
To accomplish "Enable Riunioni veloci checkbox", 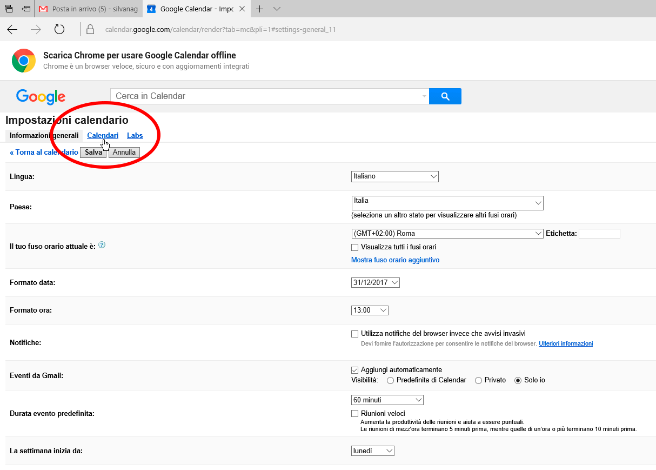I will point(355,413).
